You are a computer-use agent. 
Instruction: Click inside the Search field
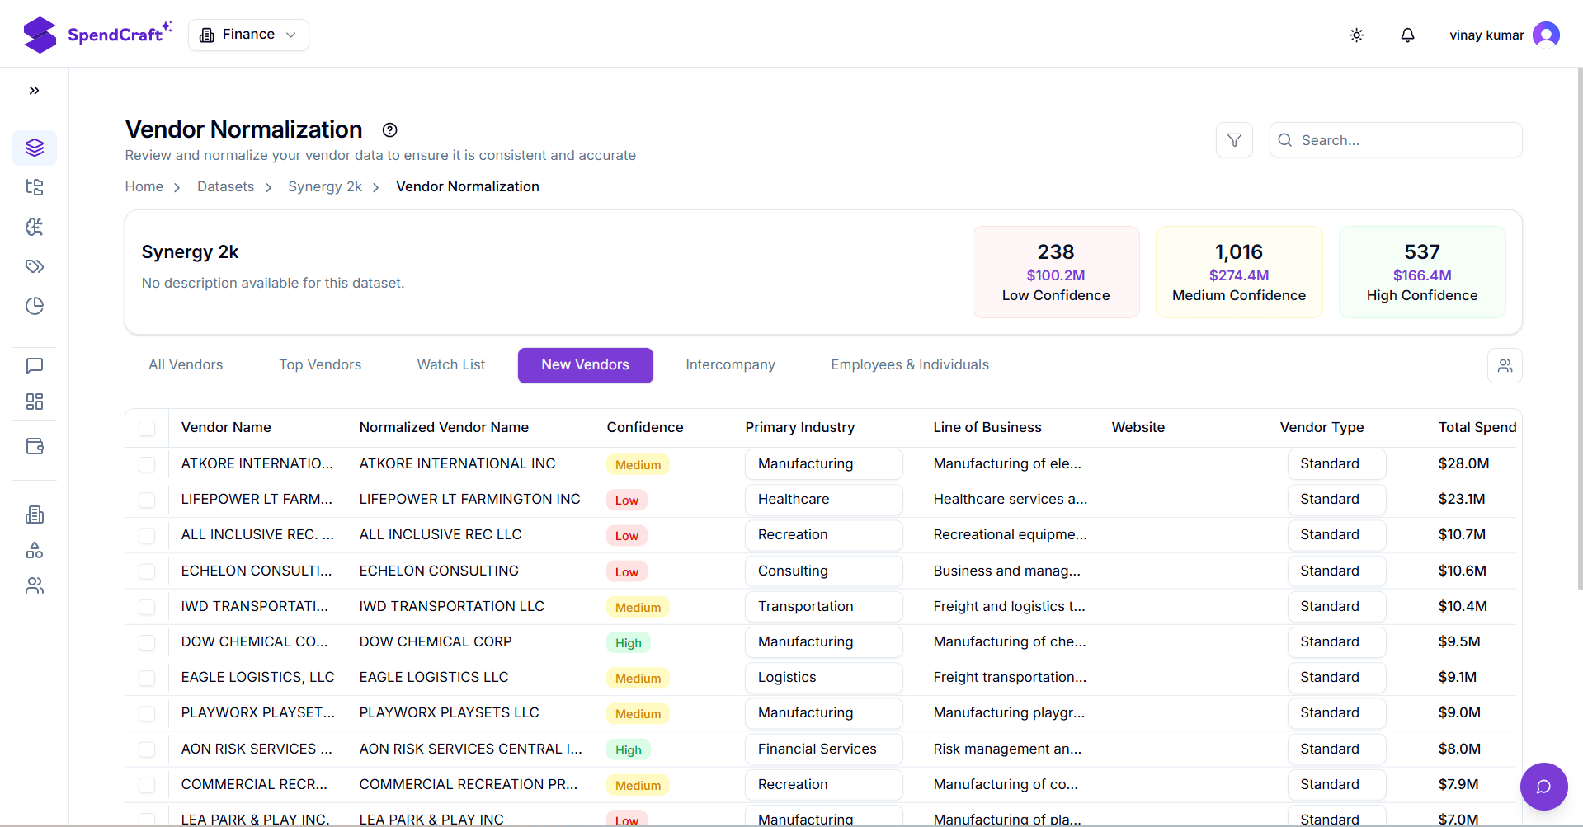[1396, 140]
